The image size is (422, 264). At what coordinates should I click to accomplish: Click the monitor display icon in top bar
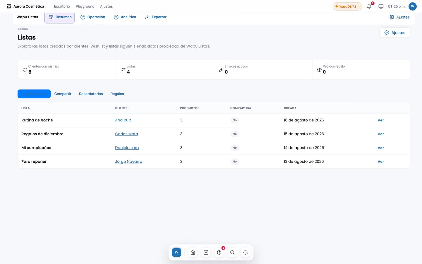pos(381,6)
